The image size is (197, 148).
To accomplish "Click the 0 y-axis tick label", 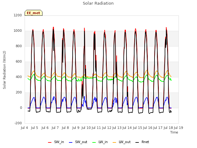I will click(x=21, y=108).
